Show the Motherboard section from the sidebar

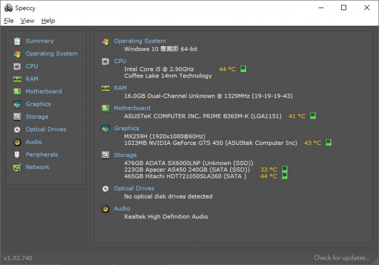(44, 91)
